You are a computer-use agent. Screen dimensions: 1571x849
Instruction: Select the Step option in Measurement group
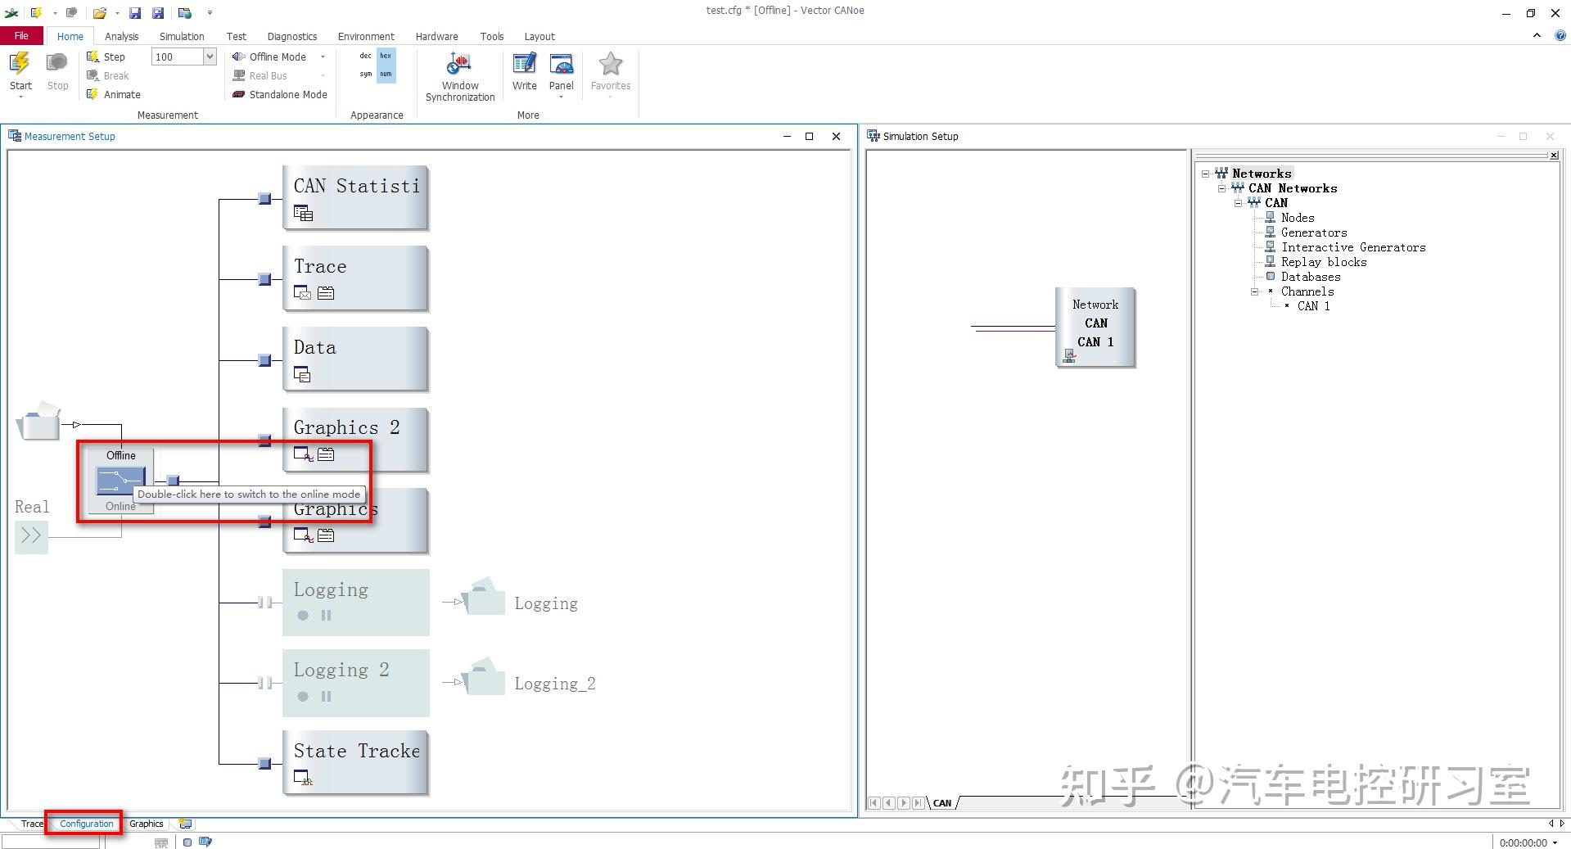pos(106,56)
